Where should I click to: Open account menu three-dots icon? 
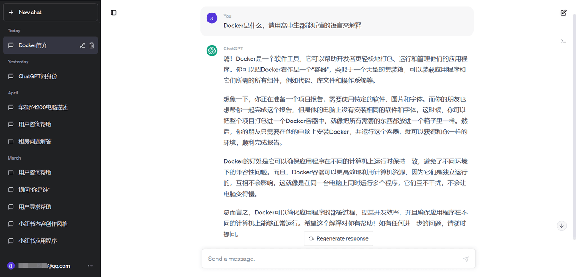[90, 266]
